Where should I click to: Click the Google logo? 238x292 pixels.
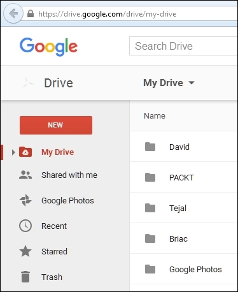[x=49, y=47]
